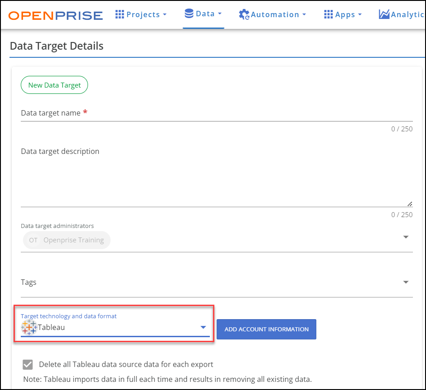
Task: Open the Apps menu
Action: (x=343, y=14)
